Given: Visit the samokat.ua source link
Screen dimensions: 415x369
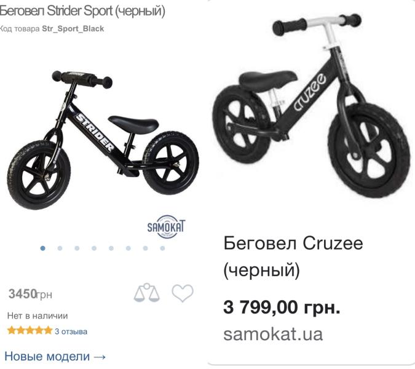Looking at the screenshot, I should point(272,335).
